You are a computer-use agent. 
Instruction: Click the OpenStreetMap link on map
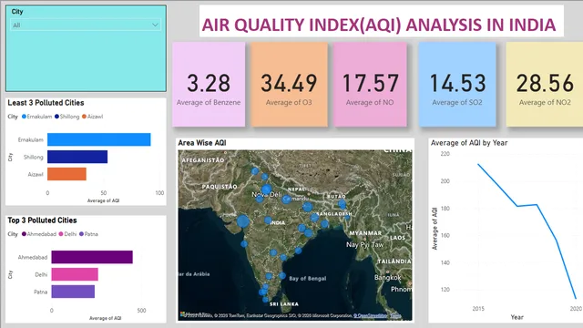[370, 316]
